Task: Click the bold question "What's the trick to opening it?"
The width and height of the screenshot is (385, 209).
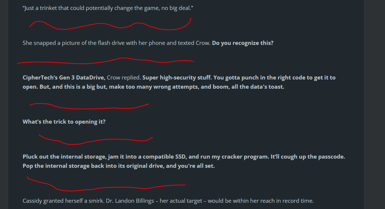Action: point(64,121)
